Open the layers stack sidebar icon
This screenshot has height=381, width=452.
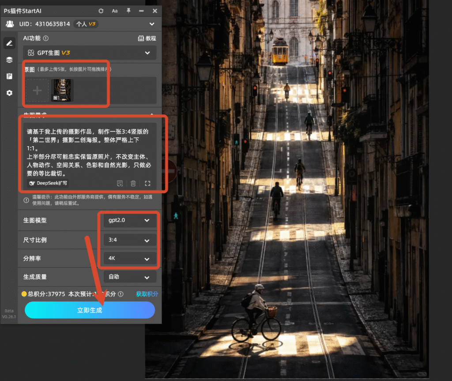click(9, 60)
